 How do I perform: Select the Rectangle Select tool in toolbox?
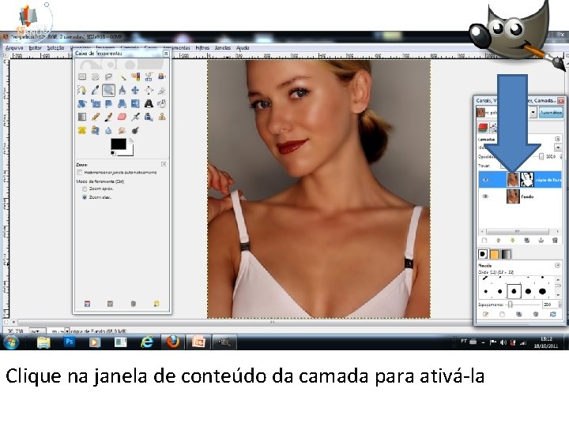82,77
